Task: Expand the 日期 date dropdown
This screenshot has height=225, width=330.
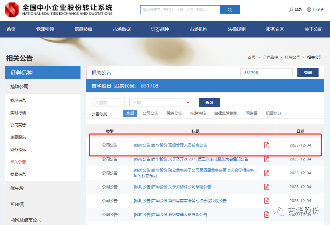Action: pos(188,102)
